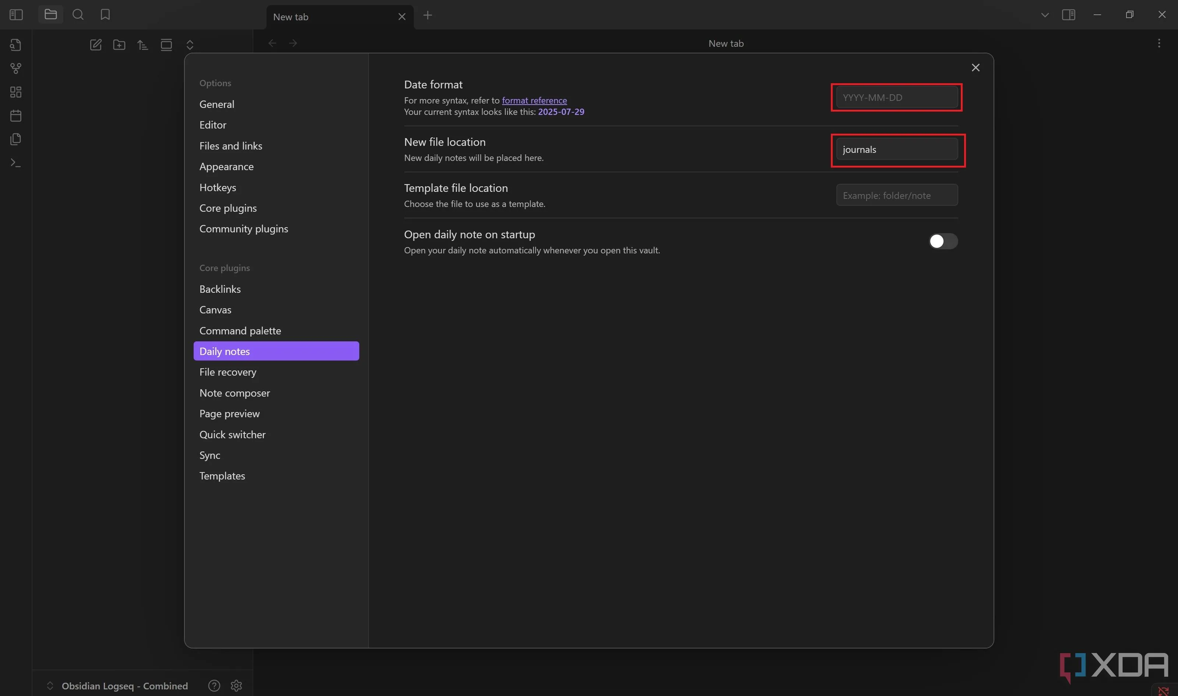Change sort order icon

[x=142, y=45]
